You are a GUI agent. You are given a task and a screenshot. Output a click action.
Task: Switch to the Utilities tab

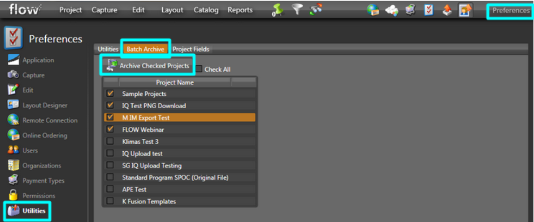[108, 49]
